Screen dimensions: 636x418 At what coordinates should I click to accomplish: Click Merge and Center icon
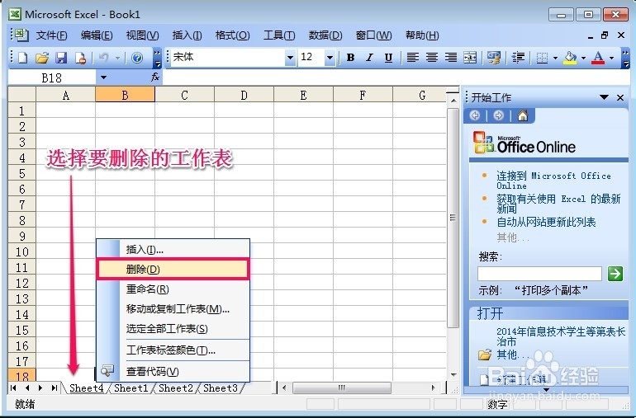coord(470,58)
